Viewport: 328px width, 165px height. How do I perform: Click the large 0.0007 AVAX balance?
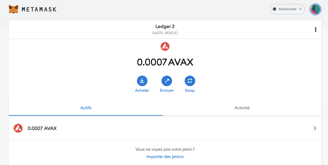tap(165, 62)
